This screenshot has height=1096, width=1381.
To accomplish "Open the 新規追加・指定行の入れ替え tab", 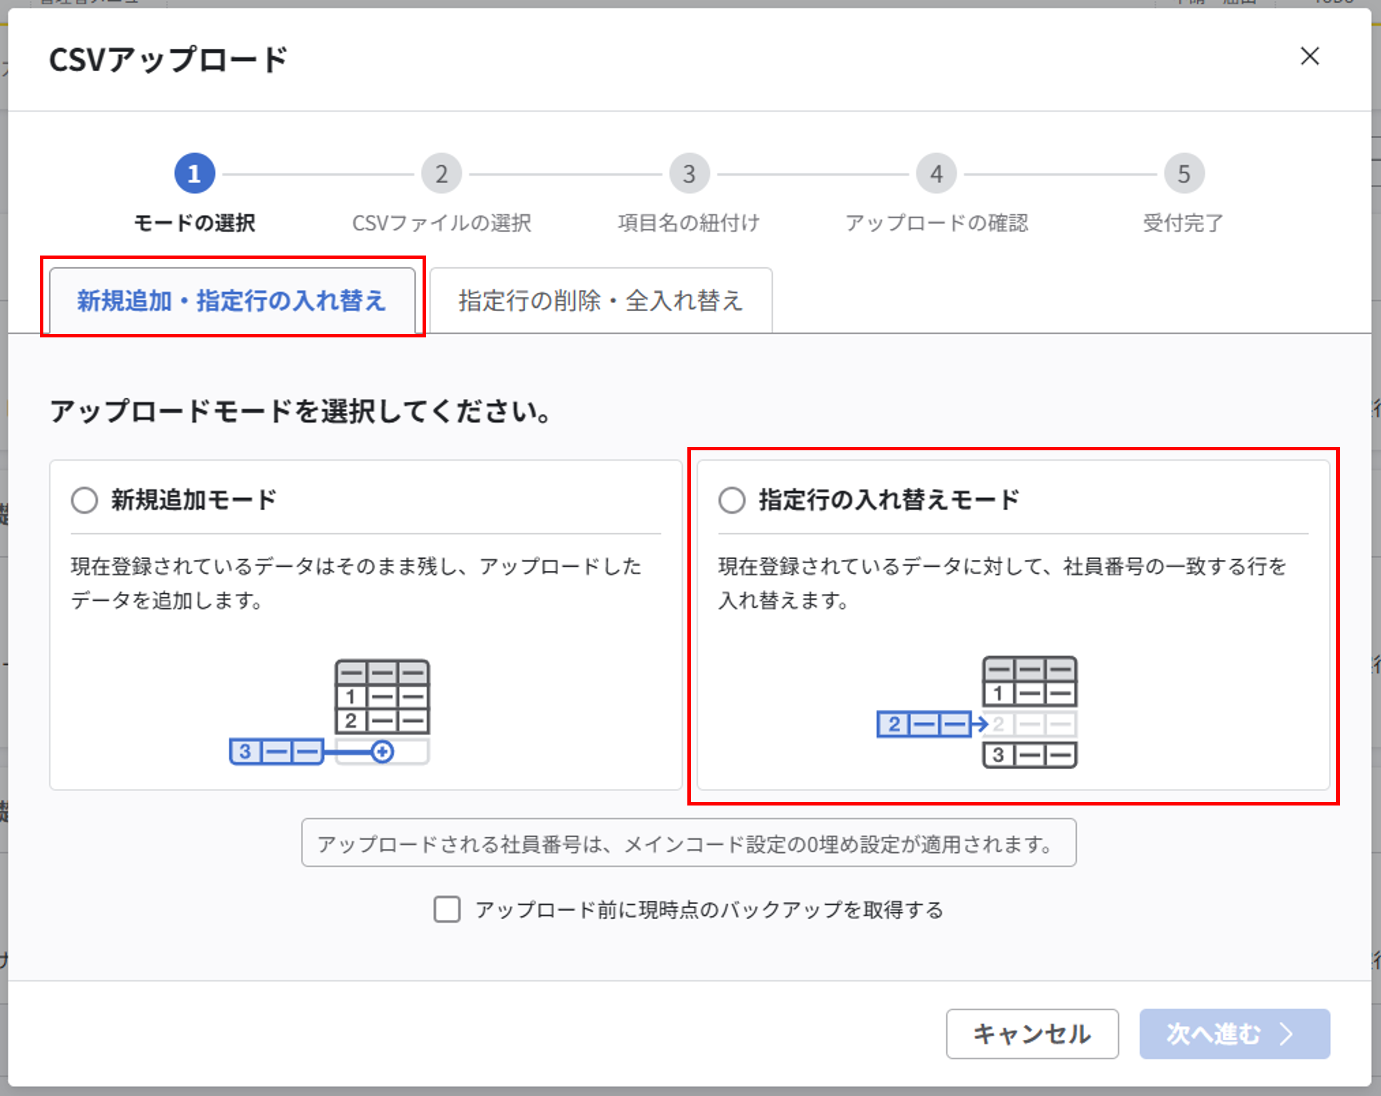I will tap(232, 300).
